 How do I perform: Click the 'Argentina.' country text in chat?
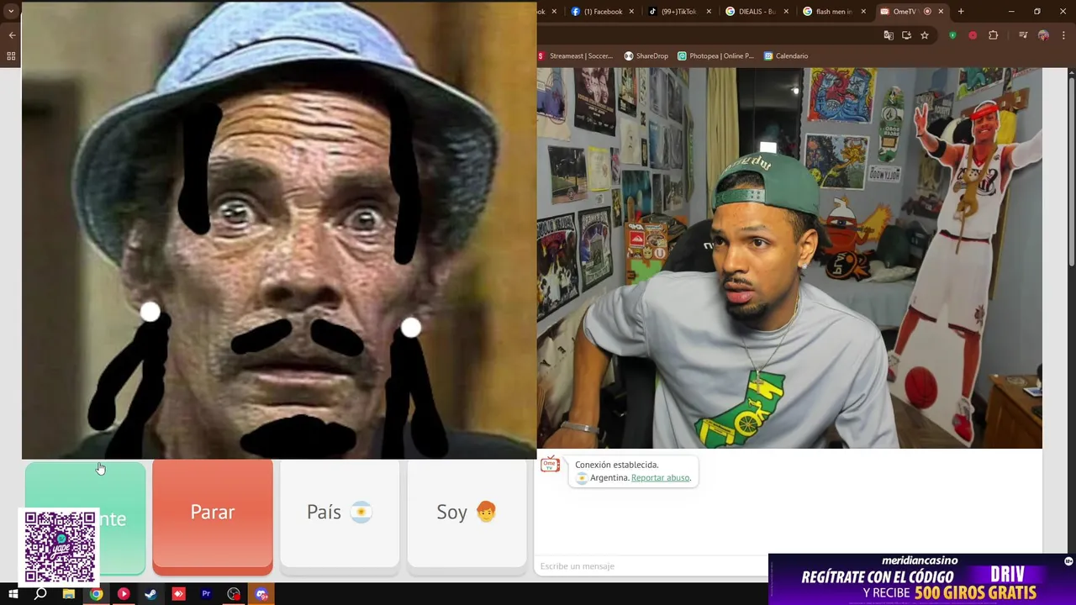tap(609, 478)
